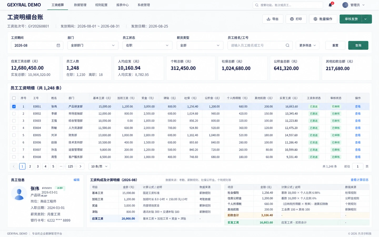
Task: Click 编辑 link in 员工信息
Action: (77, 180)
